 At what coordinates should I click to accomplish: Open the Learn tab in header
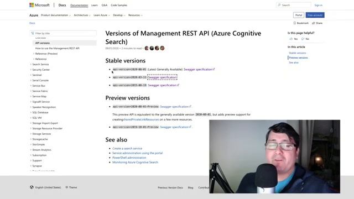(95, 5)
